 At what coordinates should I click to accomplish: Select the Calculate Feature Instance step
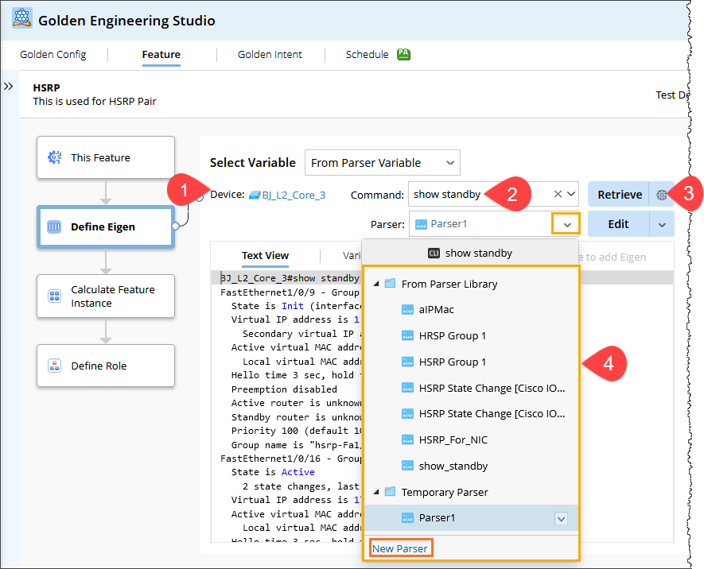click(106, 296)
